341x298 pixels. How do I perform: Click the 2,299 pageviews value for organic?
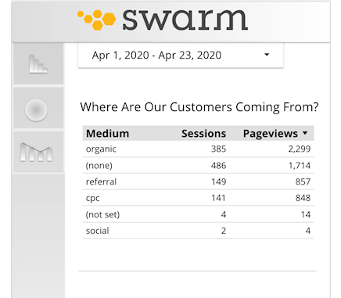(300, 149)
